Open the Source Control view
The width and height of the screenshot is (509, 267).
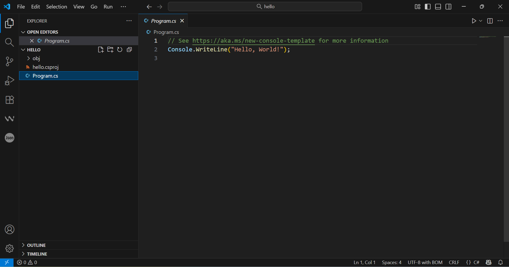coord(9,61)
